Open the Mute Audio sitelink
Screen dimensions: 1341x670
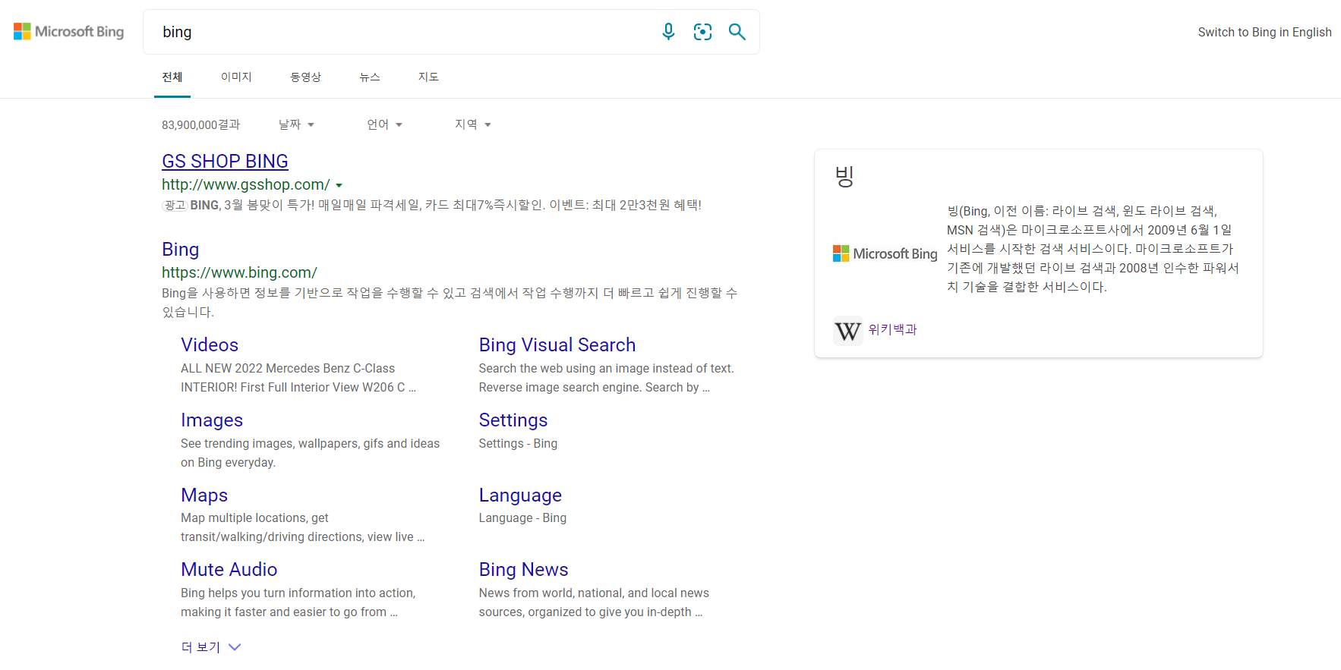[229, 569]
